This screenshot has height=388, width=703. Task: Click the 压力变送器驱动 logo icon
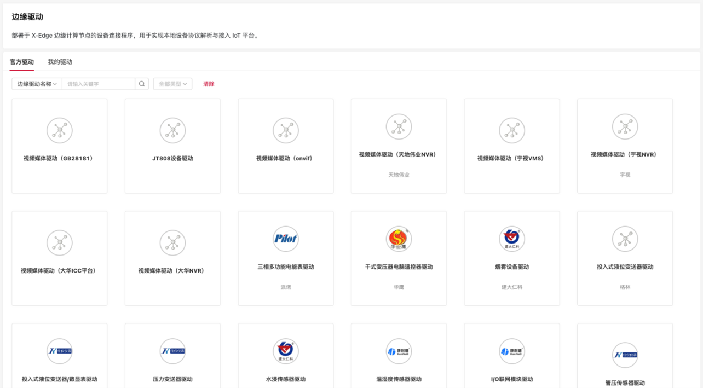click(x=172, y=351)
